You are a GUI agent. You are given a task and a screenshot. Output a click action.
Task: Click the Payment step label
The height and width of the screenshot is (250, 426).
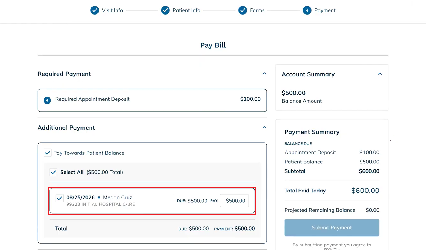325,10
